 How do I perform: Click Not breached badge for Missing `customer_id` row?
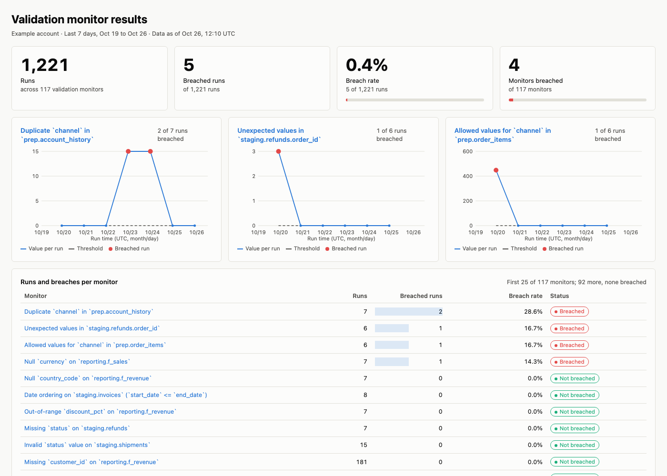point(575,462)
